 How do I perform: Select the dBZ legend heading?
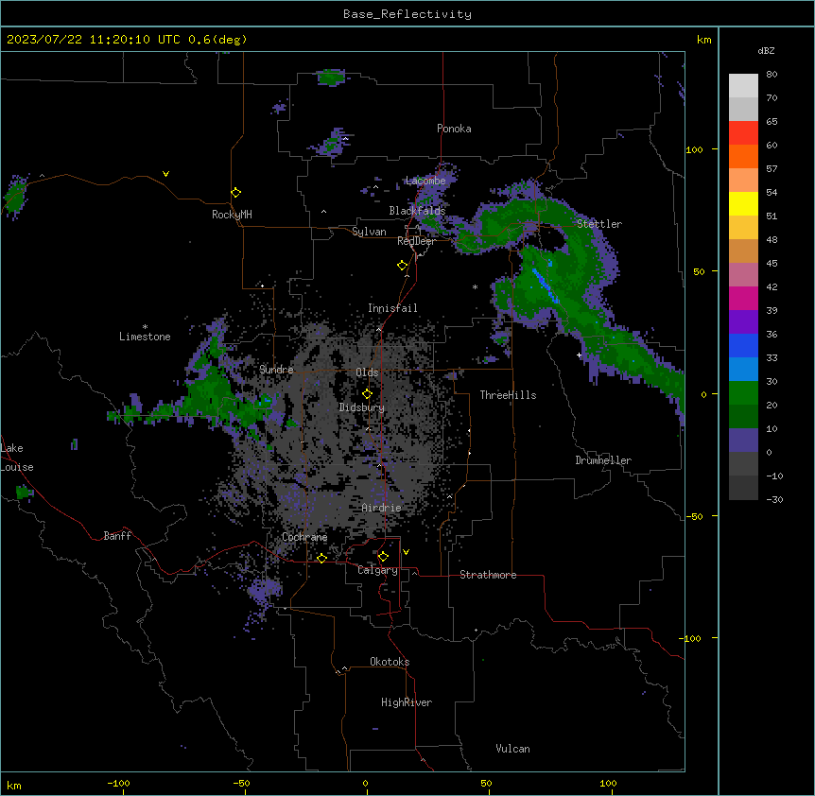tap(766, 50)
